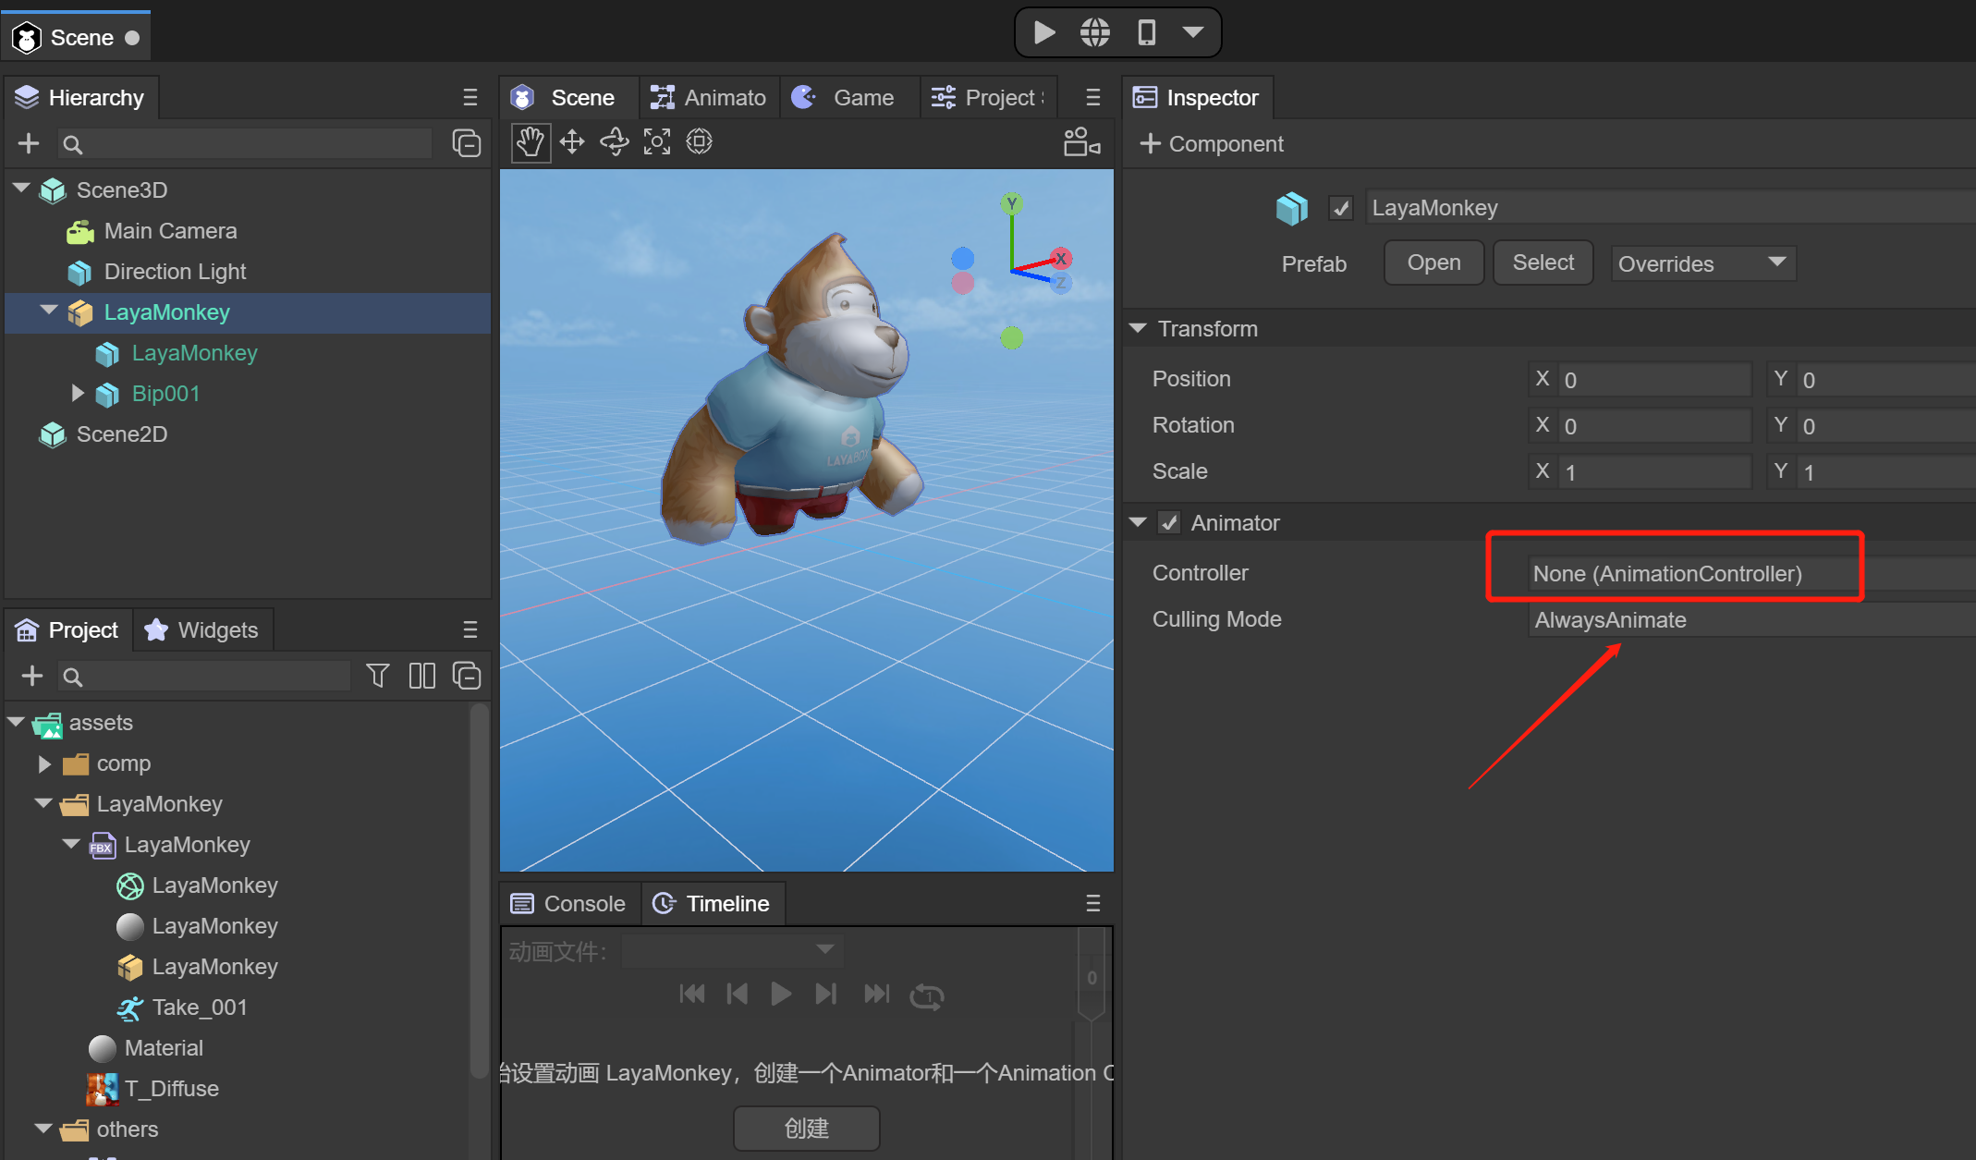Select the rotate tool icon
This screenshot has width=1976, height=1160.
(x=615, y=142)
